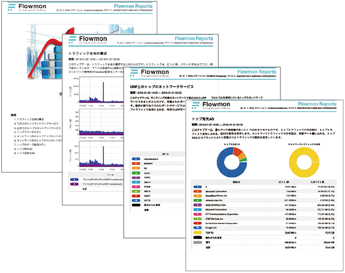Open contents entry 1. トラフィック全体の構成
345x273 pixels.
point(29,119)
